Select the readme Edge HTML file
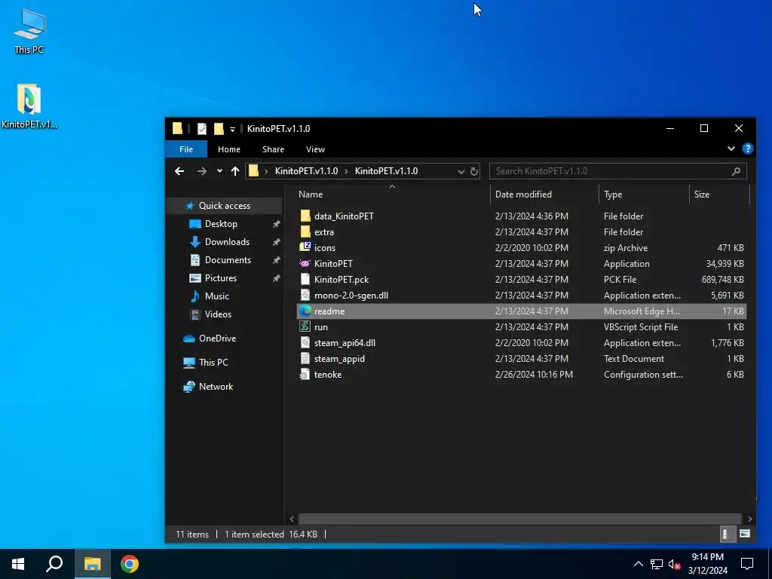Image resolution: width=772 pixels, height=579 pixels. (522, 311)
